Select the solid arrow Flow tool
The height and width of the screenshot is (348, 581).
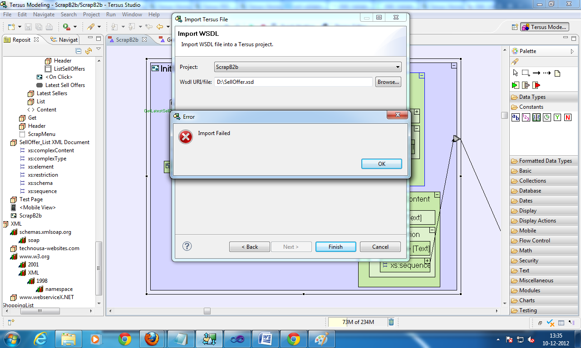coord(536,73)
